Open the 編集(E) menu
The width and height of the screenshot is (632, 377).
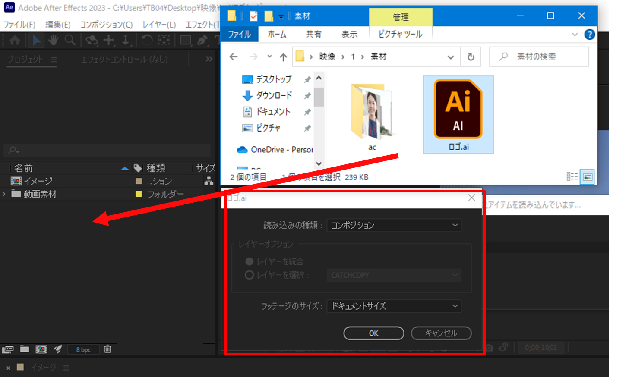(x=58, y=25)
